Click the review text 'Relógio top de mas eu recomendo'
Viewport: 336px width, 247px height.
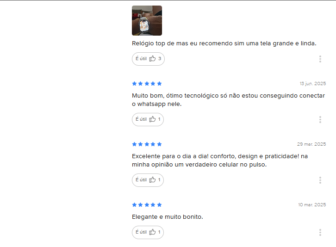(x=224, y=43)
